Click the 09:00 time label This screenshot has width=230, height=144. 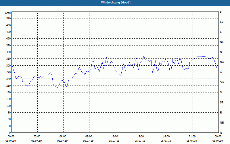click(88, 137)
